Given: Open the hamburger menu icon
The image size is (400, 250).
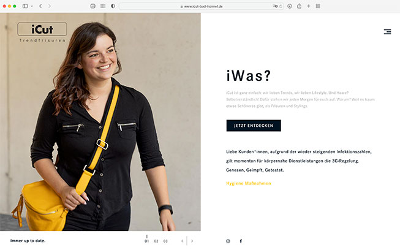Looking at the screenshot, I should pyautogui.click(x=387, y=32).
